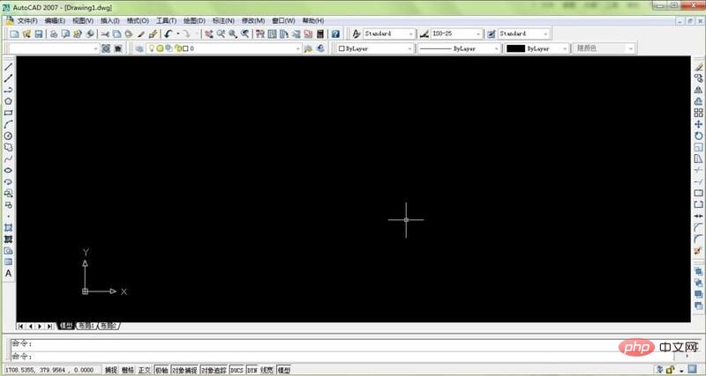The height and width of the screenshot is (376, 706).
Task: Toggle DUCS in status bar
Action: pos(237,370)
